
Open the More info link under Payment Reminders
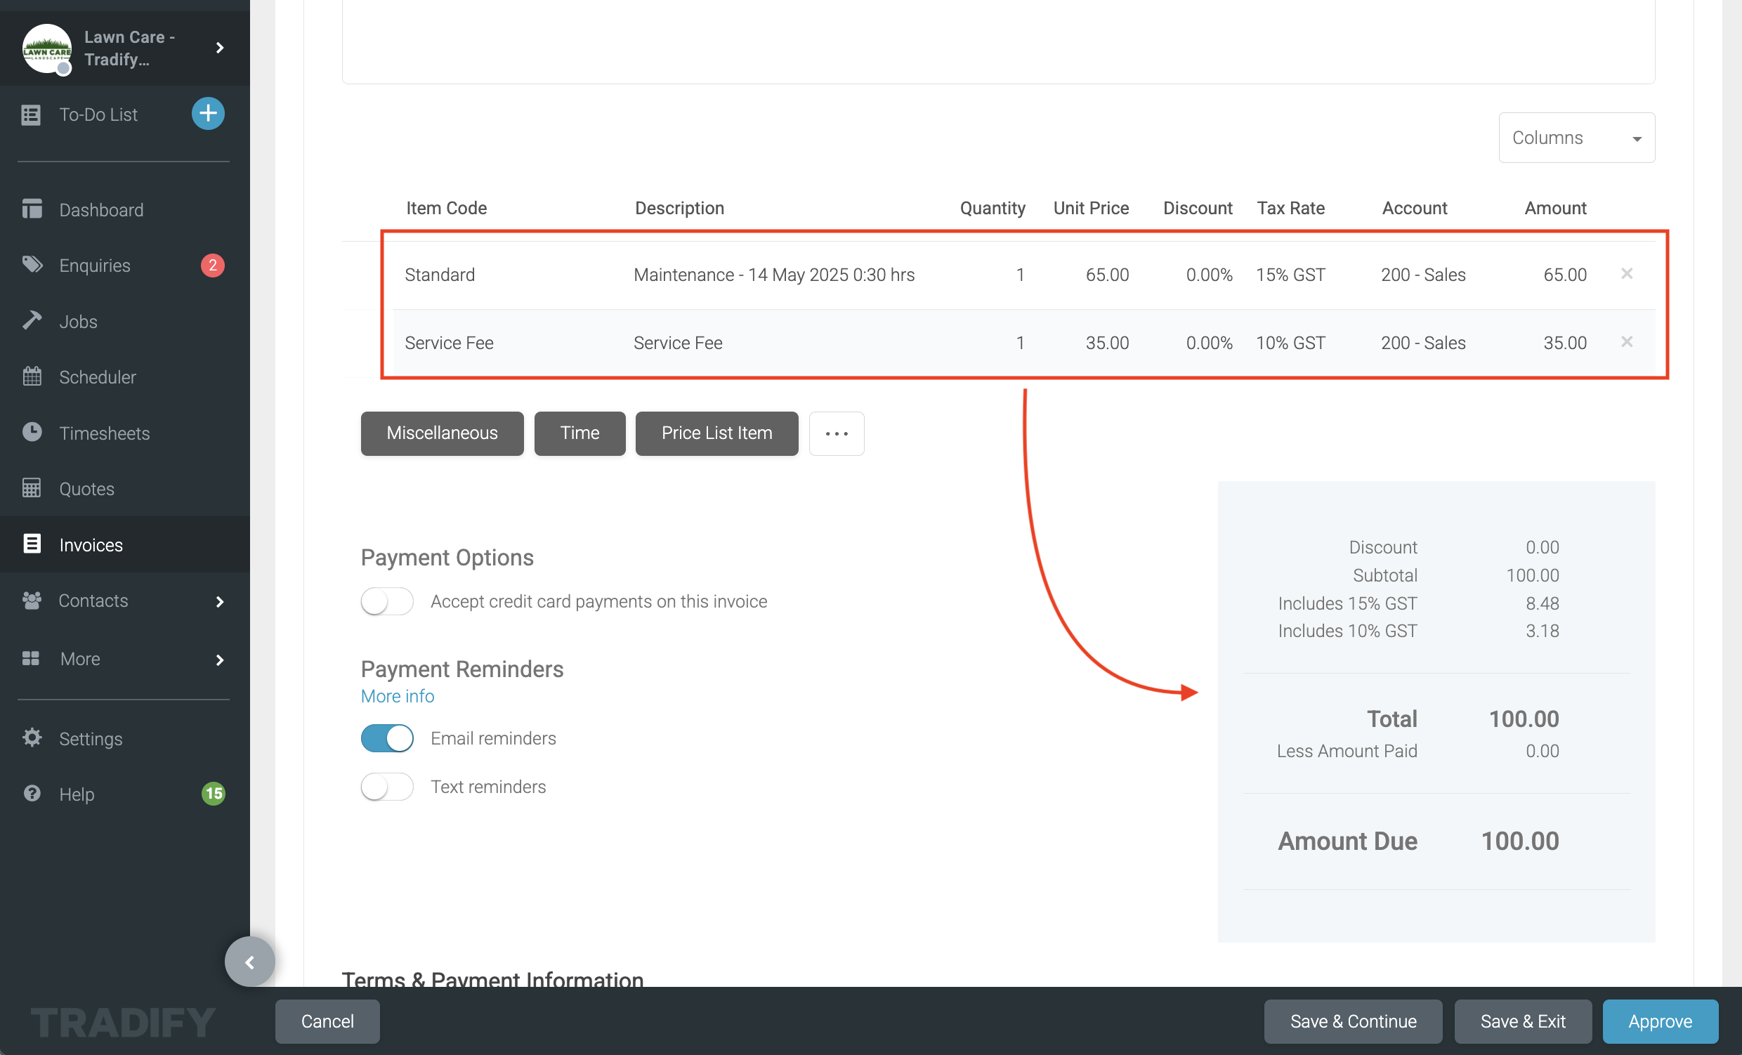[398, 697]
